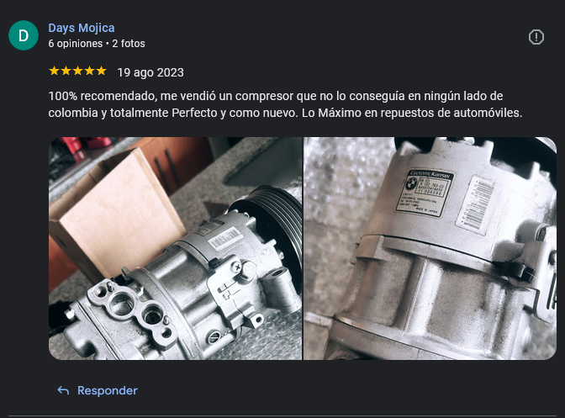Viewport: 565px width, 418px height.
Task: Click the third yellow rating star
Action: (x=78, y=71)
